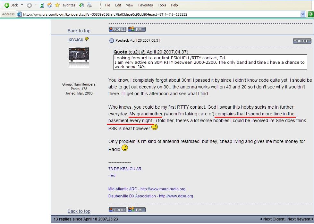Expand the address bar dropdown
The height and width of the screenshot is (224, 314).
(x=303, y=14)
